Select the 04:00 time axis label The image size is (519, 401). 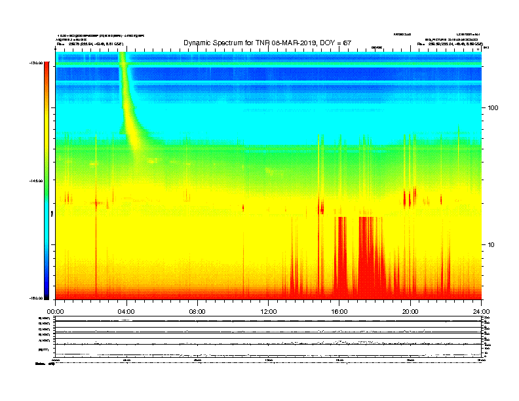126,311
